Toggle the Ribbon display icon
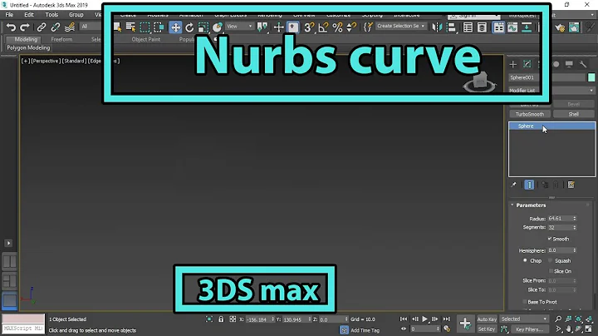Image resolution: width=598 pixels, height=336 pixels. pos(498,27)
